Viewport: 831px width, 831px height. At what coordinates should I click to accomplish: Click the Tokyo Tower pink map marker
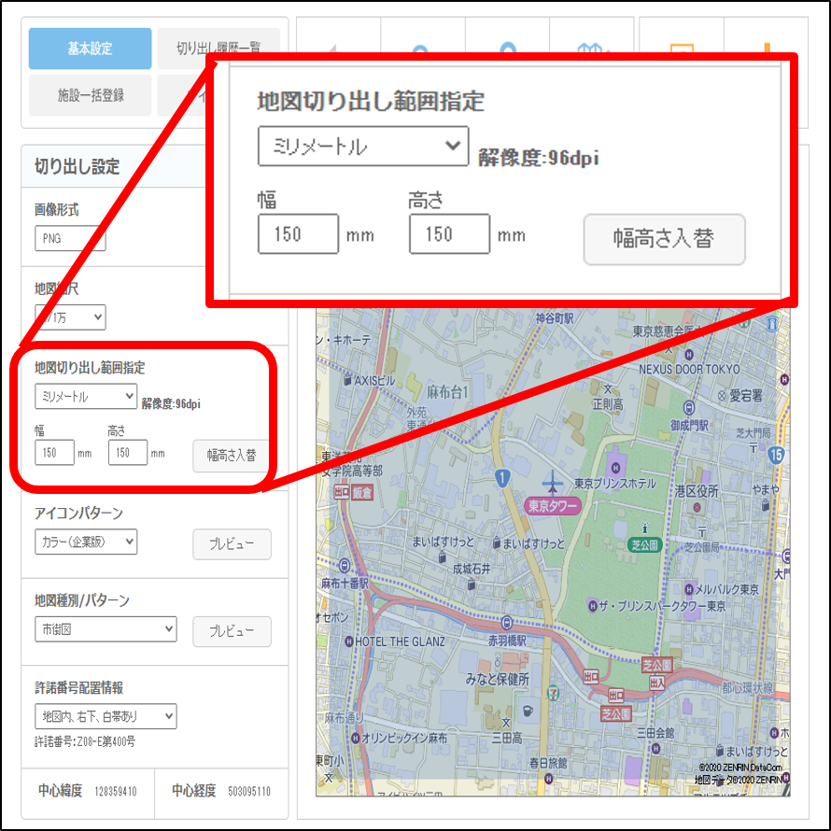(x=553, y=505)
